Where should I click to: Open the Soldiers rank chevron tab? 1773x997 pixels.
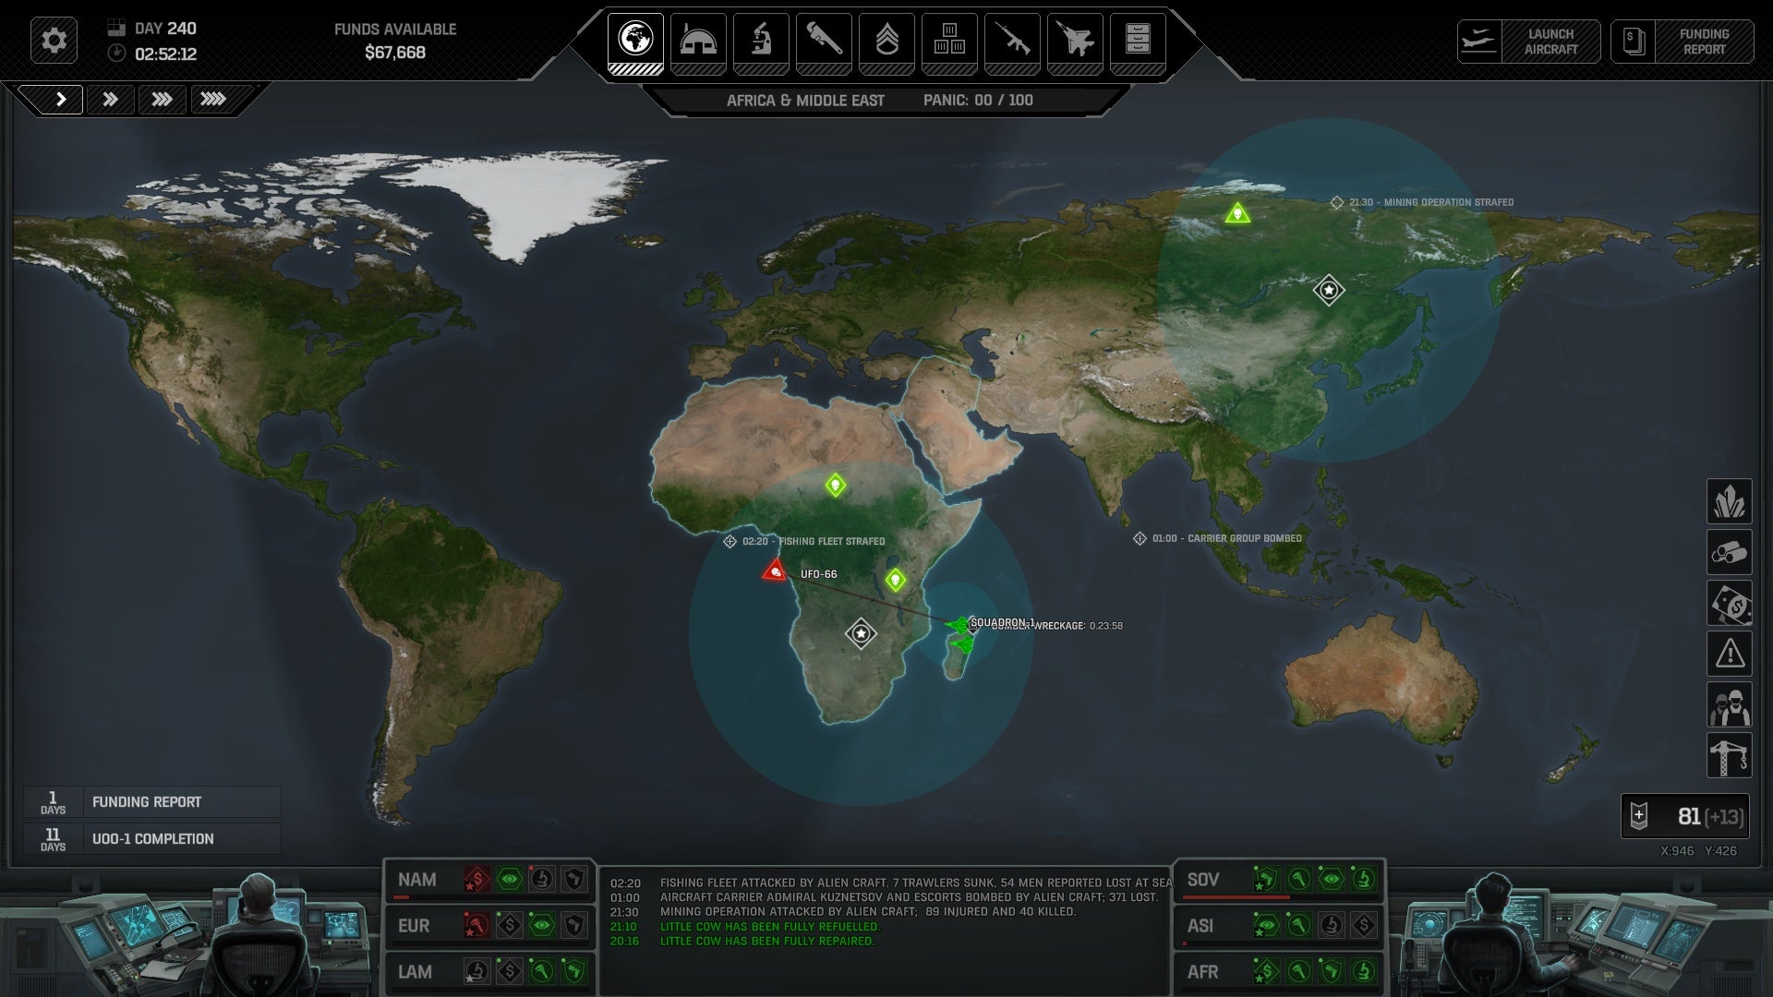[886, 42]
